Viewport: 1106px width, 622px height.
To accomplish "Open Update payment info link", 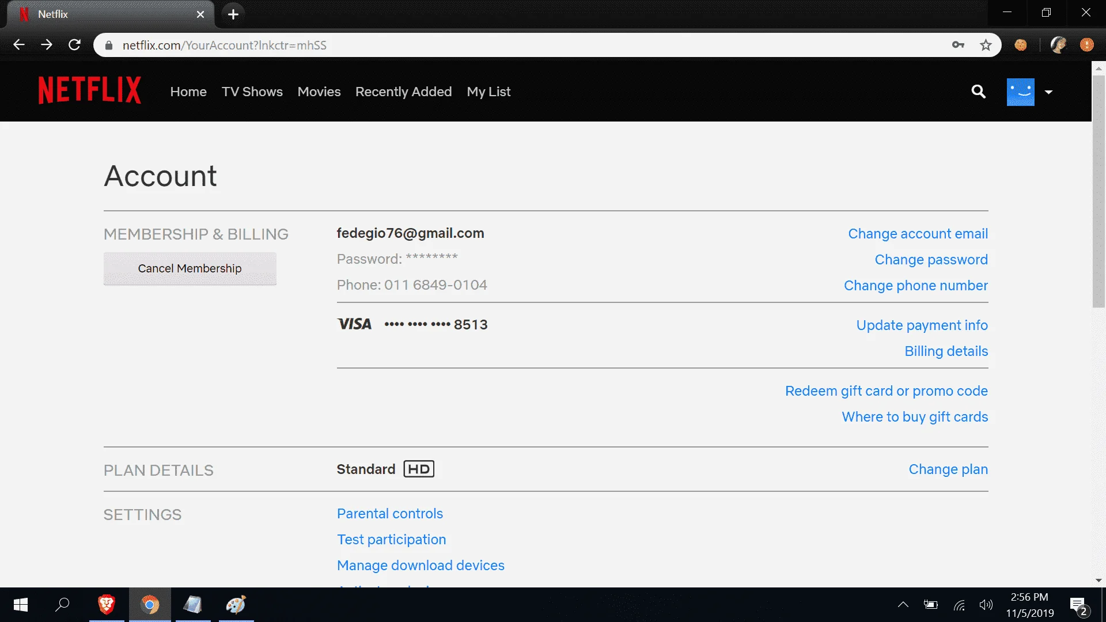I will pyautogui.click(x=922, y=325).
